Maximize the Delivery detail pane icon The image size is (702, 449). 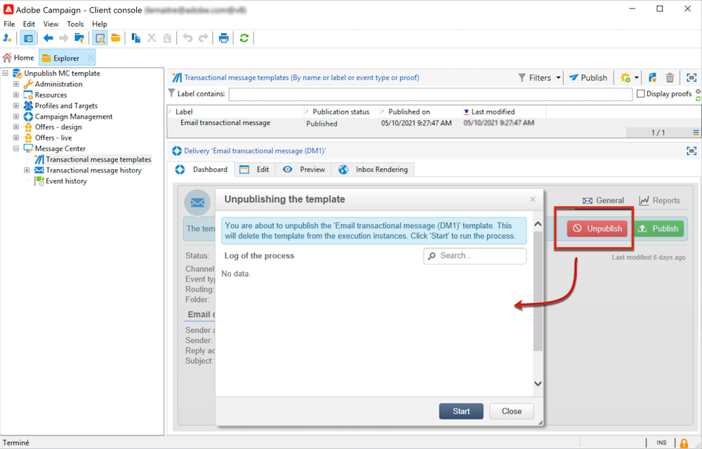691,151
